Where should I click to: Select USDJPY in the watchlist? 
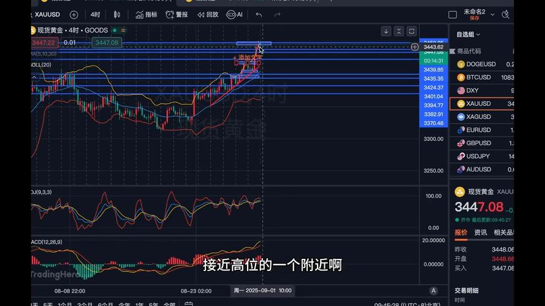coord(482,157)
